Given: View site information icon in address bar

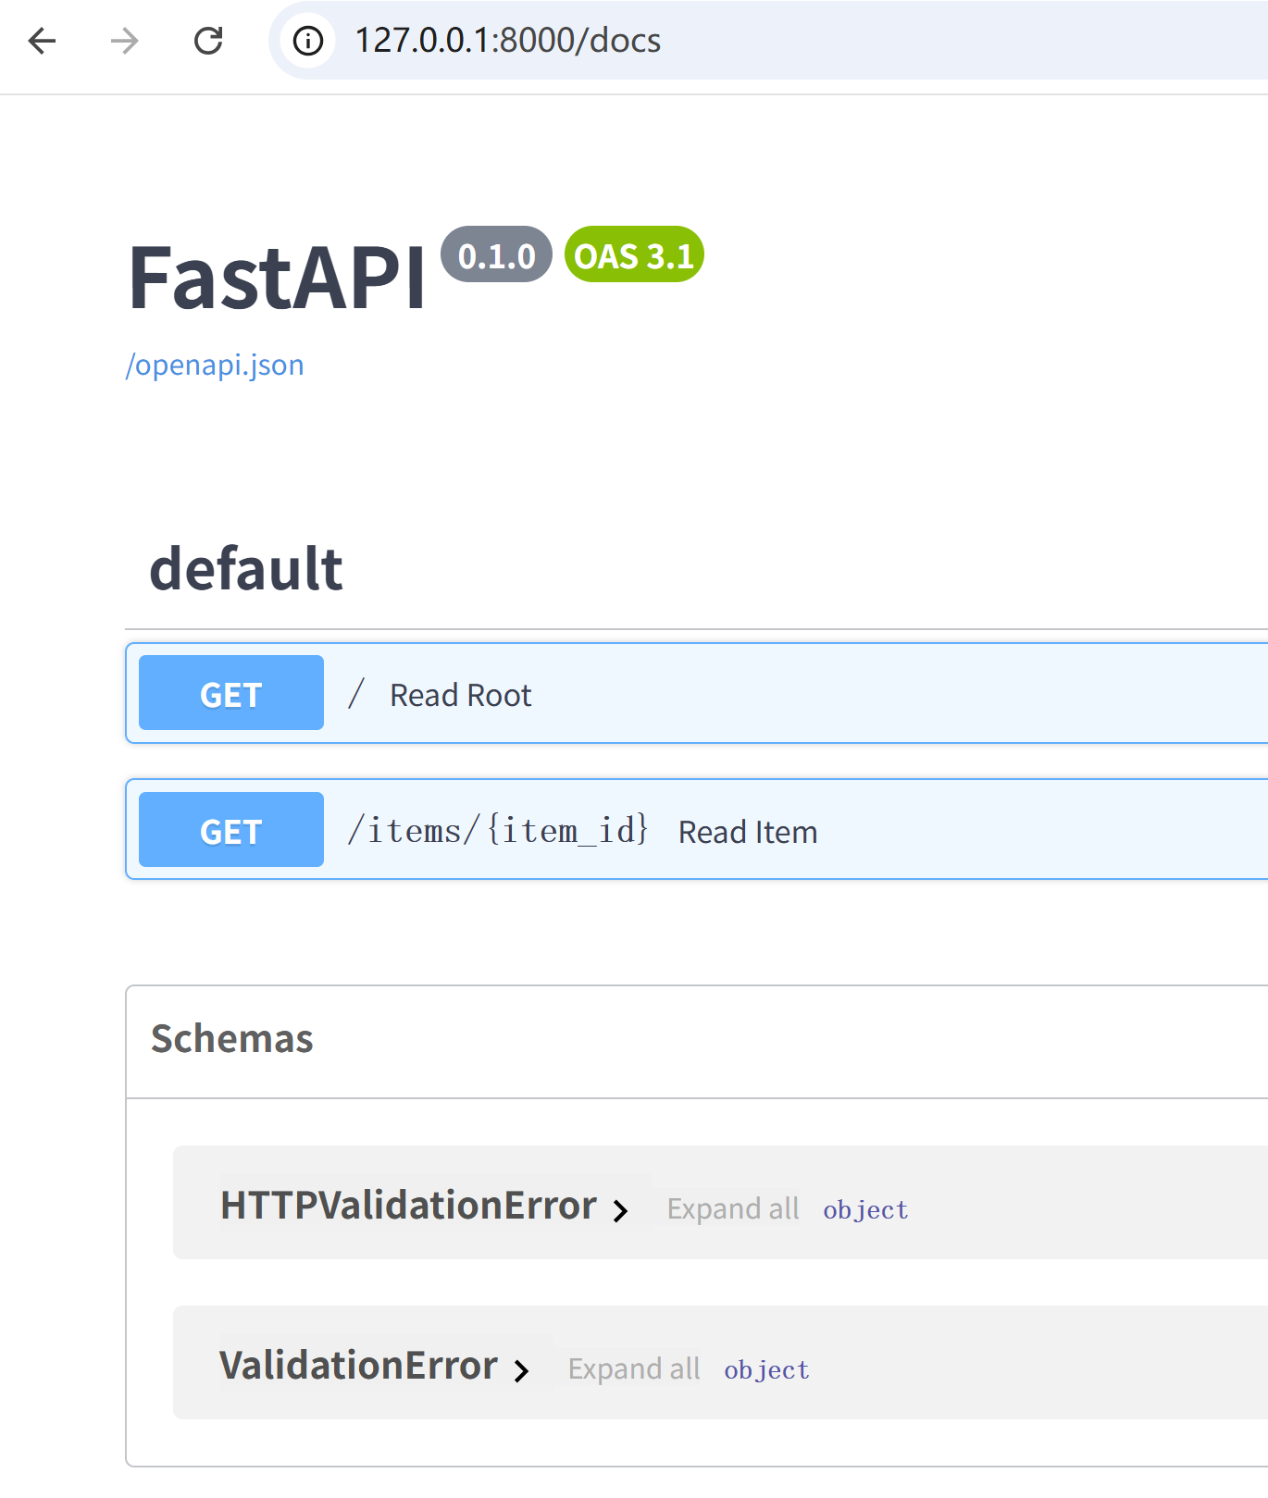Looking at the screenshot, I should [308, 41].
